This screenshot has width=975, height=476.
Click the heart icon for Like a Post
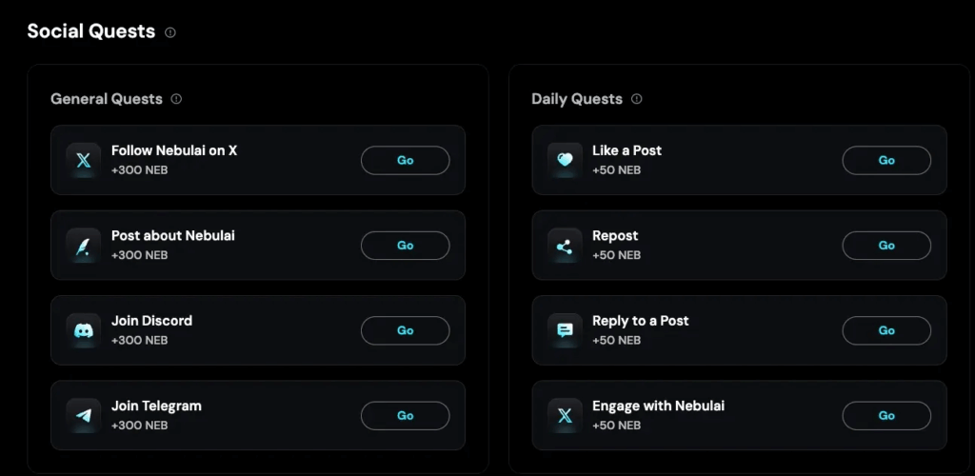click(x=565, y=160)
